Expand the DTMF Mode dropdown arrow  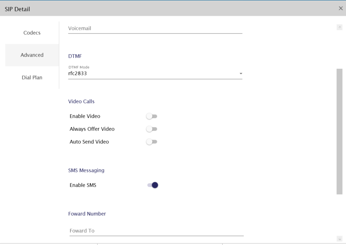coord(240,74)
